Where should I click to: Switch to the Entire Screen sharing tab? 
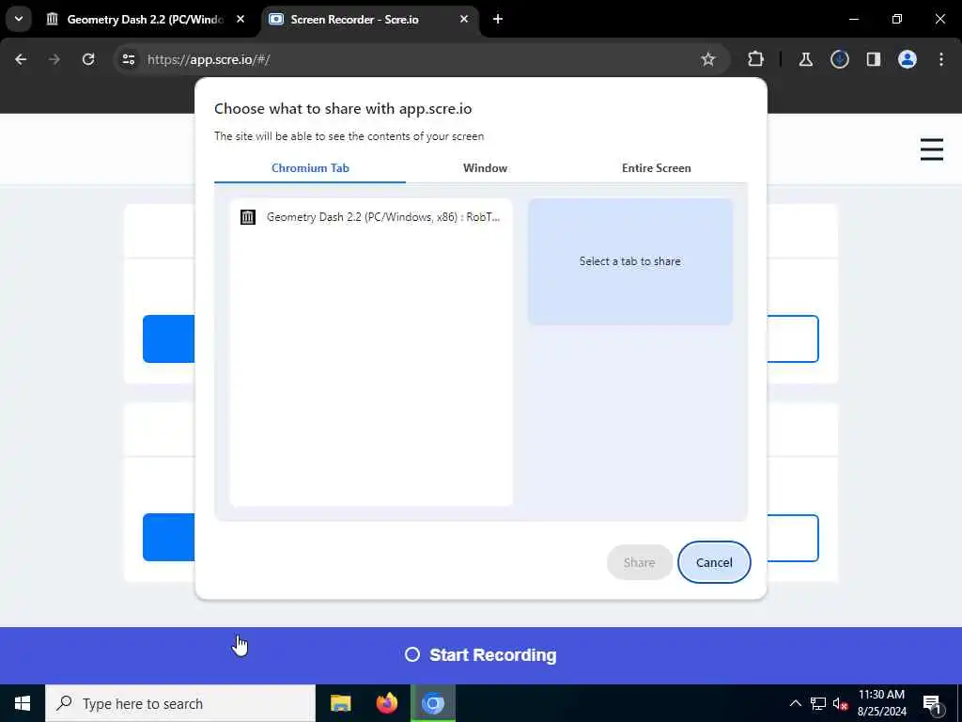pos(656,168)
